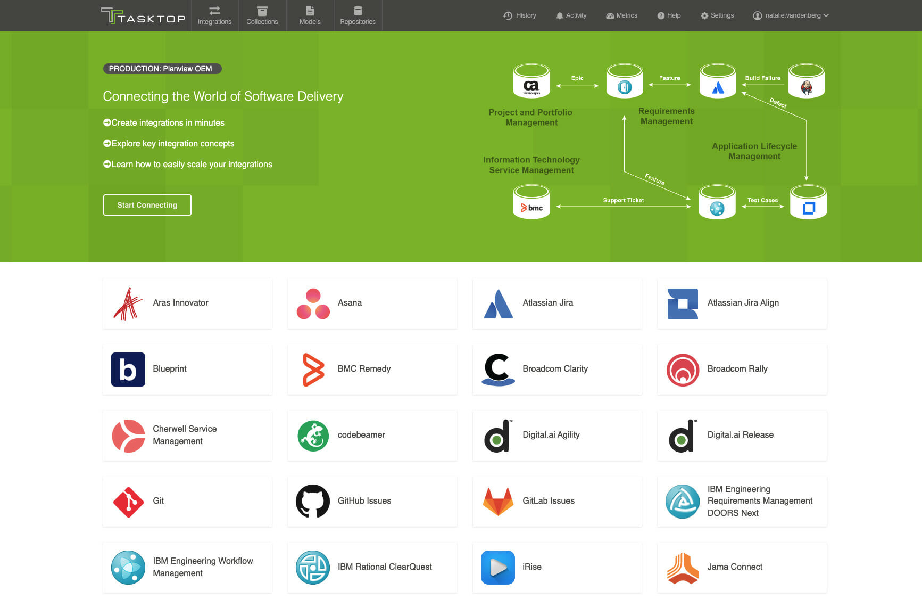Open the Collections menu item
This screenshot has width=922, height=599.
[262, 15]
